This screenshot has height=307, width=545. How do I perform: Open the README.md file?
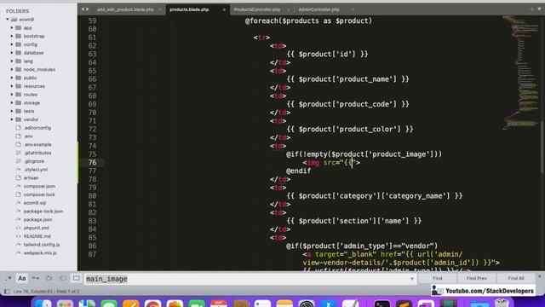37,236
